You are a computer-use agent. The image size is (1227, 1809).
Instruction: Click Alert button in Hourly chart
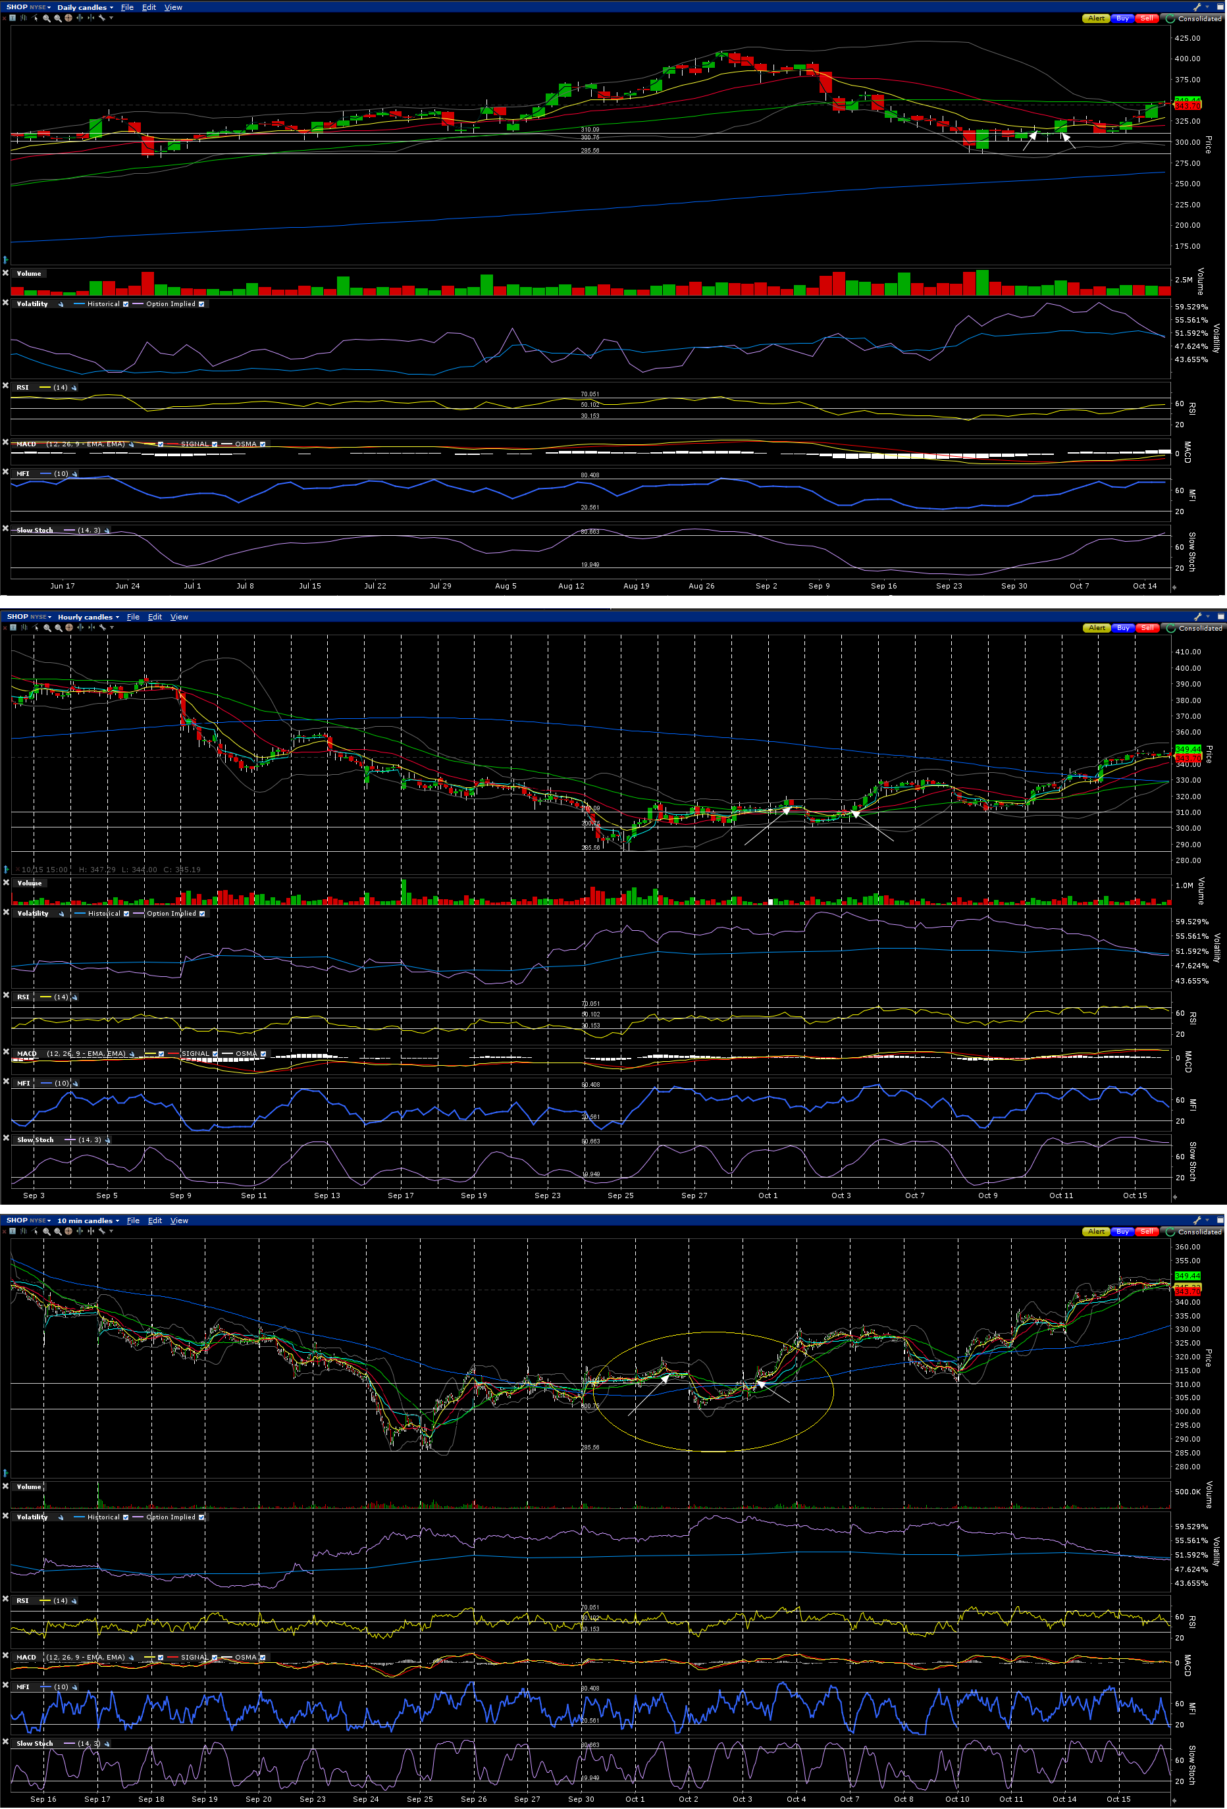1097,628
